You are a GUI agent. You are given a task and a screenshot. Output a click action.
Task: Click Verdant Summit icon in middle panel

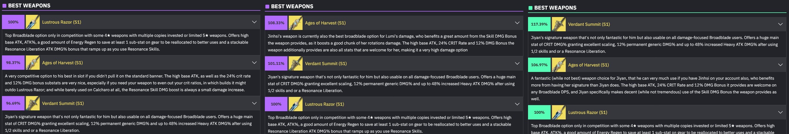296,63
